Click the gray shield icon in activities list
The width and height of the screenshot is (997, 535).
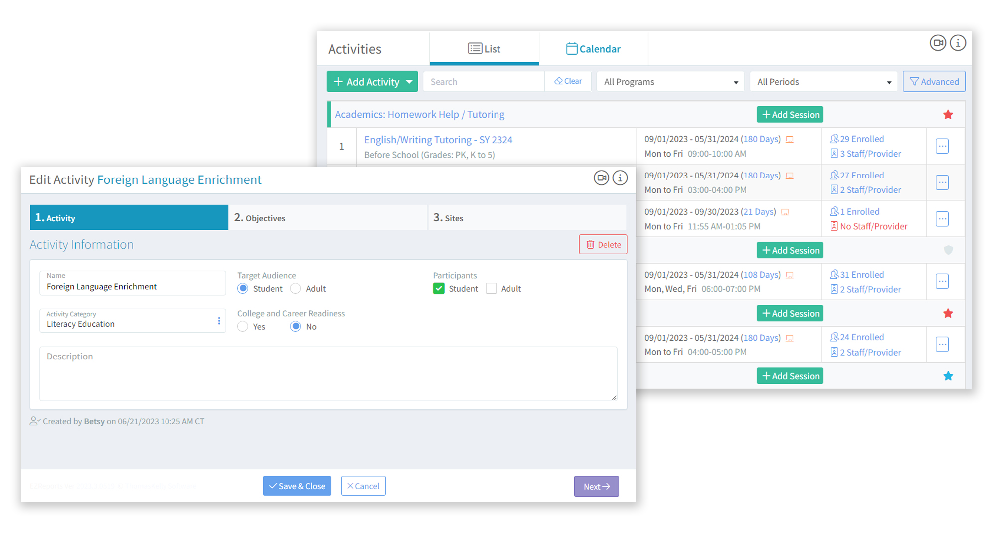948,250
